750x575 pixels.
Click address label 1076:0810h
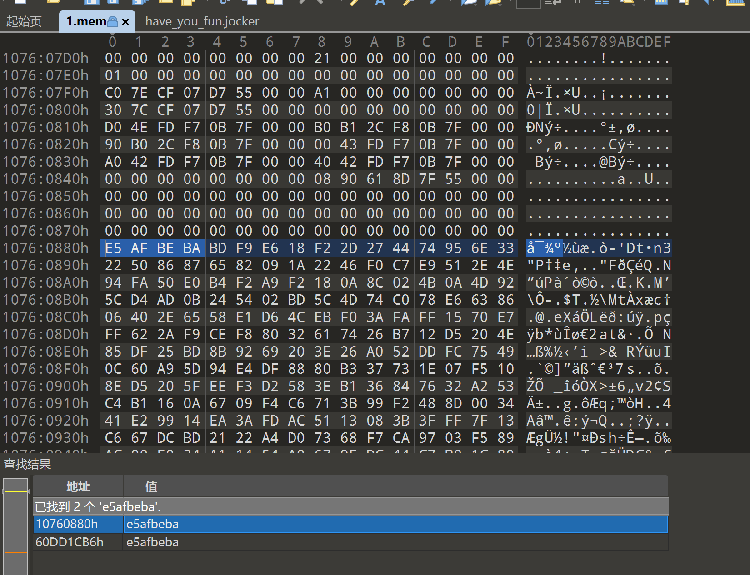coord(46,127)
